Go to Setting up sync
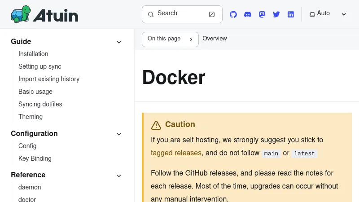This screenshot has height=202, width=359. pyautogui.click(x=40, y=66)
